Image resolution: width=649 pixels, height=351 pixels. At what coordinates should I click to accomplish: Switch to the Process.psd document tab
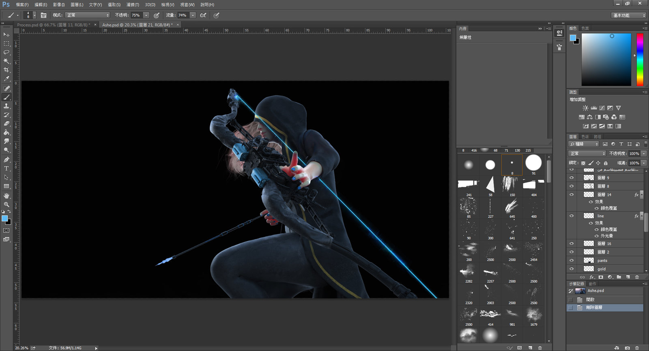pyautogui.click(x=54, y=25)
